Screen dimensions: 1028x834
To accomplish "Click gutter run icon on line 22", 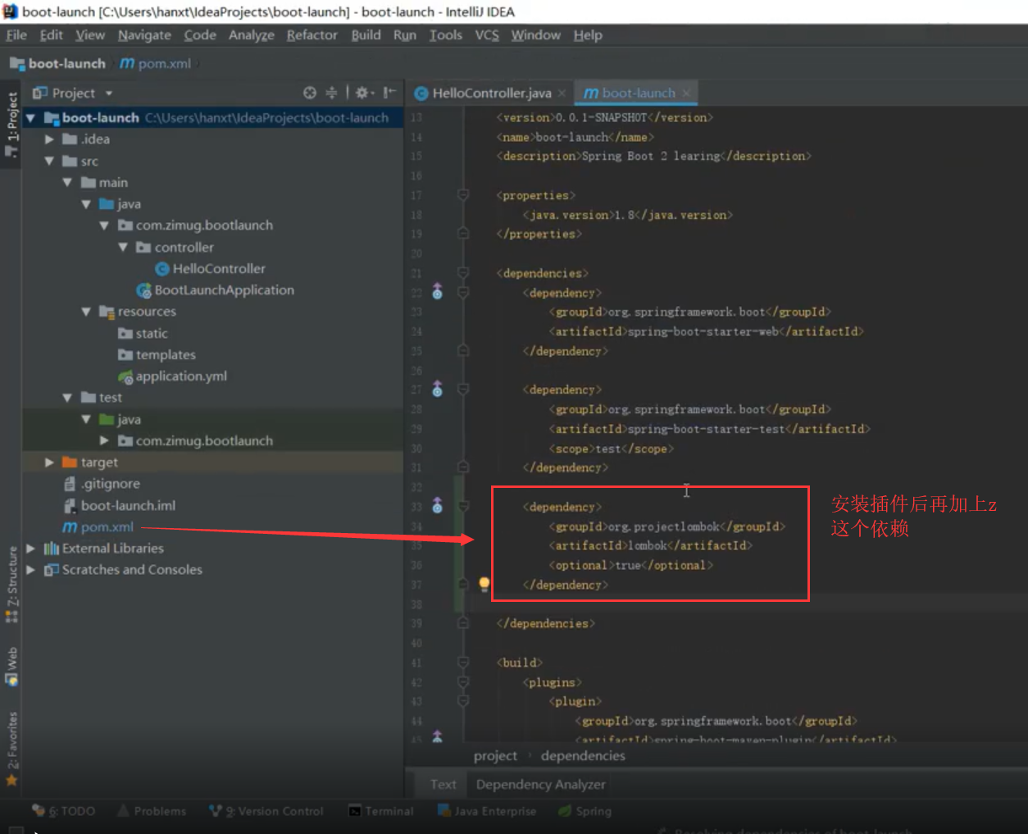I will pos(437,292).
